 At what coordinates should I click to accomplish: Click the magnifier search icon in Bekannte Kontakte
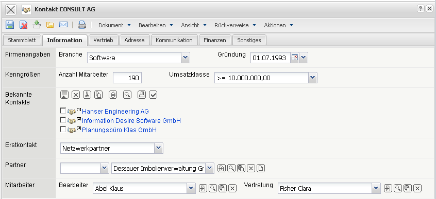coord(127,95)
